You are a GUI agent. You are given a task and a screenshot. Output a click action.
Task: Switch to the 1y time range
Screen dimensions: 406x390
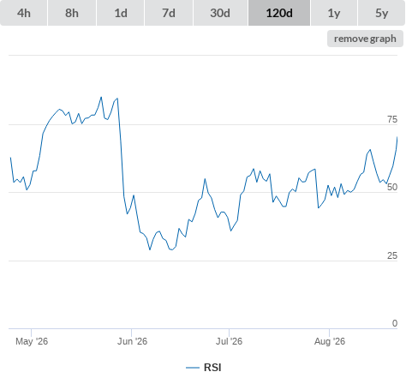point(334,13)
